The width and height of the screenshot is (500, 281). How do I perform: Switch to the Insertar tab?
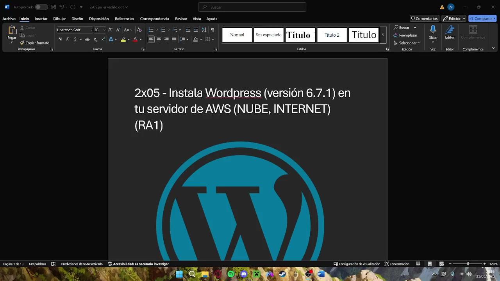coord(41,19)
